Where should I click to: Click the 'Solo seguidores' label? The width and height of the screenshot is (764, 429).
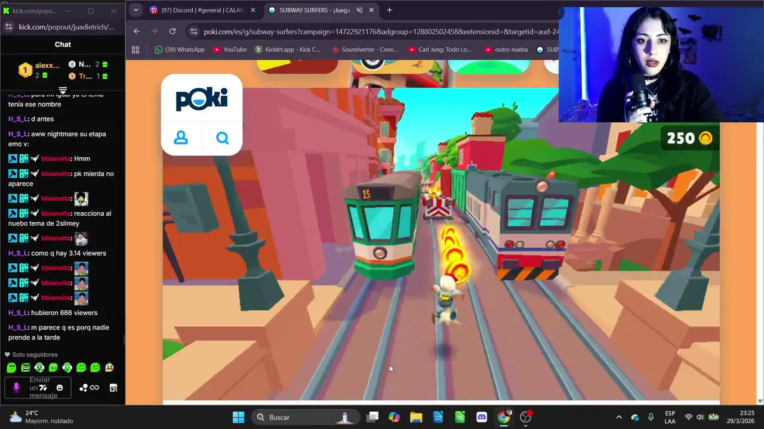35,355
